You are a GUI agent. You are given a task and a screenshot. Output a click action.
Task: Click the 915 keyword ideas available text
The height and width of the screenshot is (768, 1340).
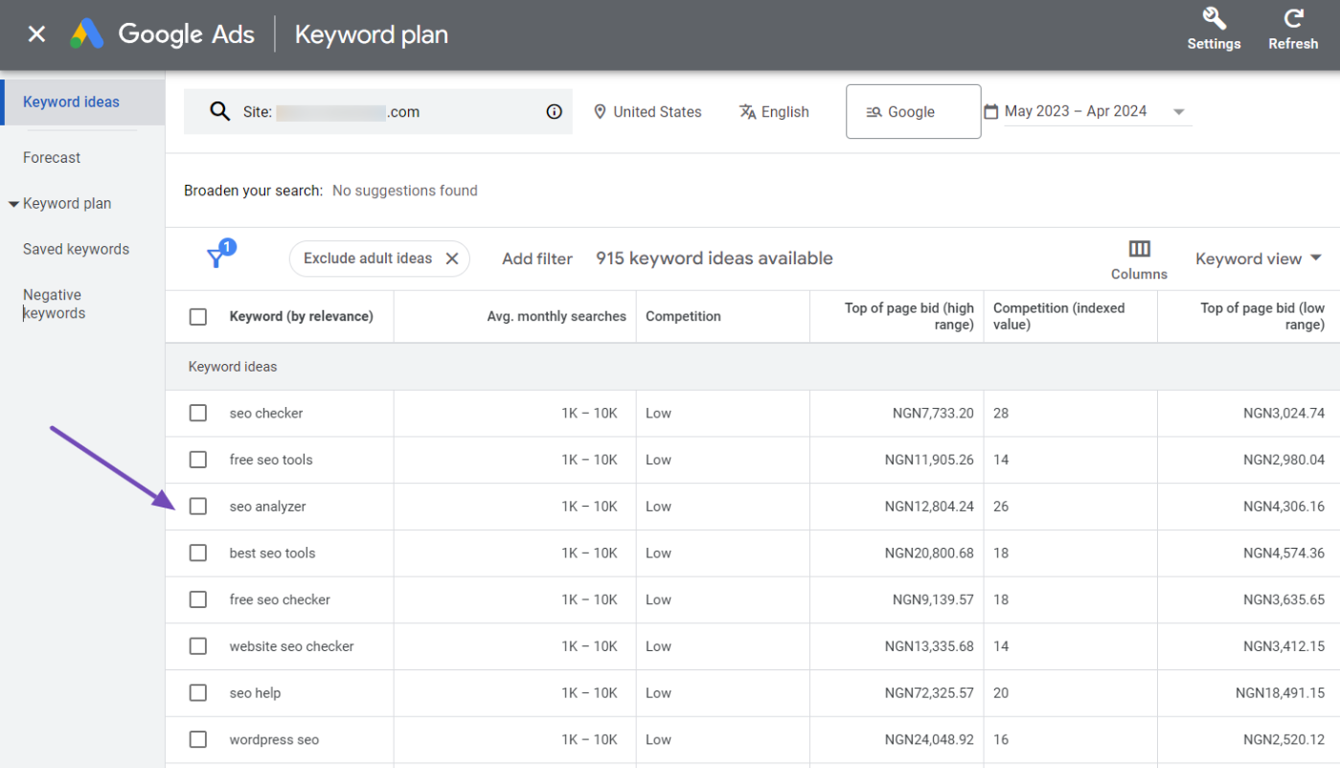tap(715, 259)
